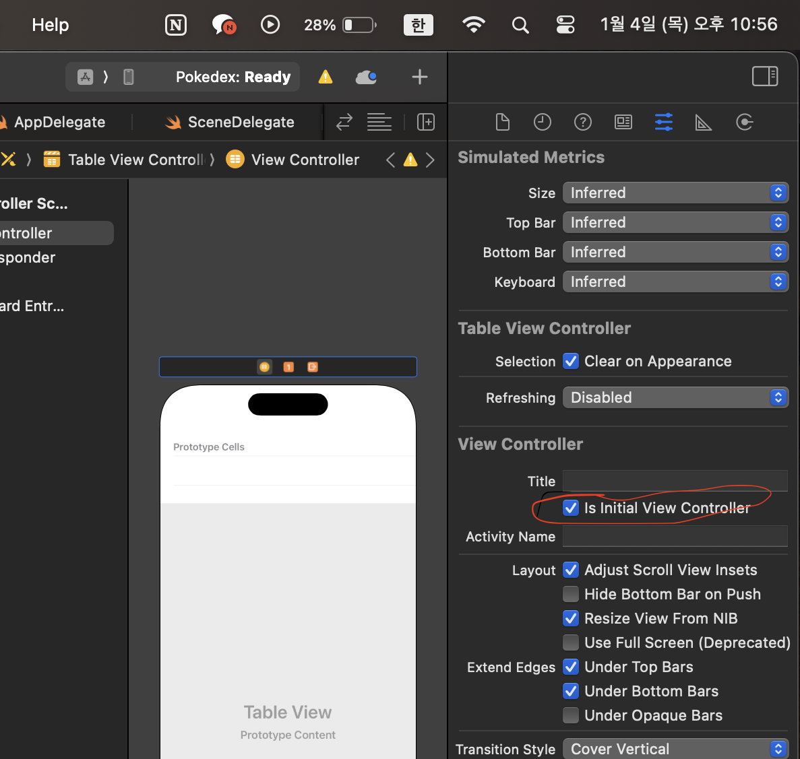Select the Storyboard Entry Point outline row
This screenshot has height=759, width=800.
32,306
